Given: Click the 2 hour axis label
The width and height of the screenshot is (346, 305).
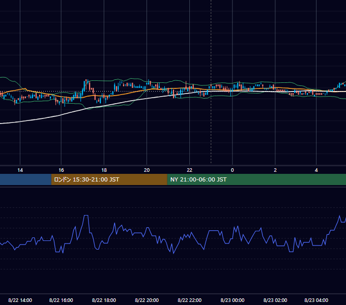Looking at the screenshot, I should click(275, 170).
